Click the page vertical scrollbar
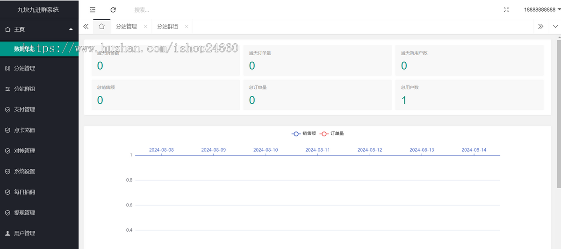Viewport: 561px width, 249px height. pyautogui.click(x=559, y=114)
